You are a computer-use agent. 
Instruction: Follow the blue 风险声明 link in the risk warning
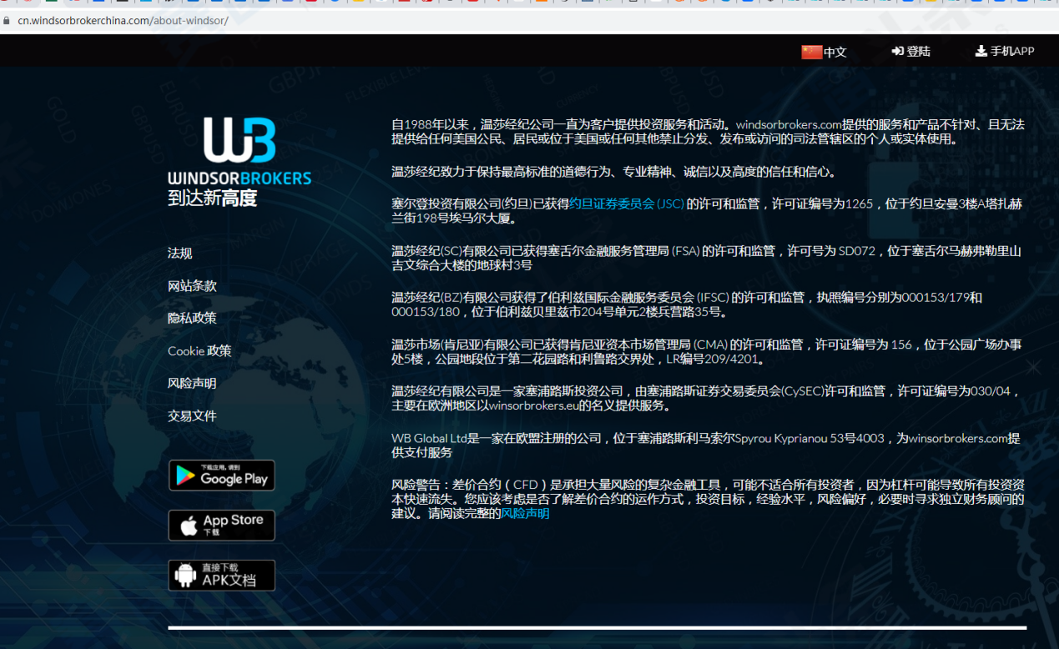click(x=525, y=514)
